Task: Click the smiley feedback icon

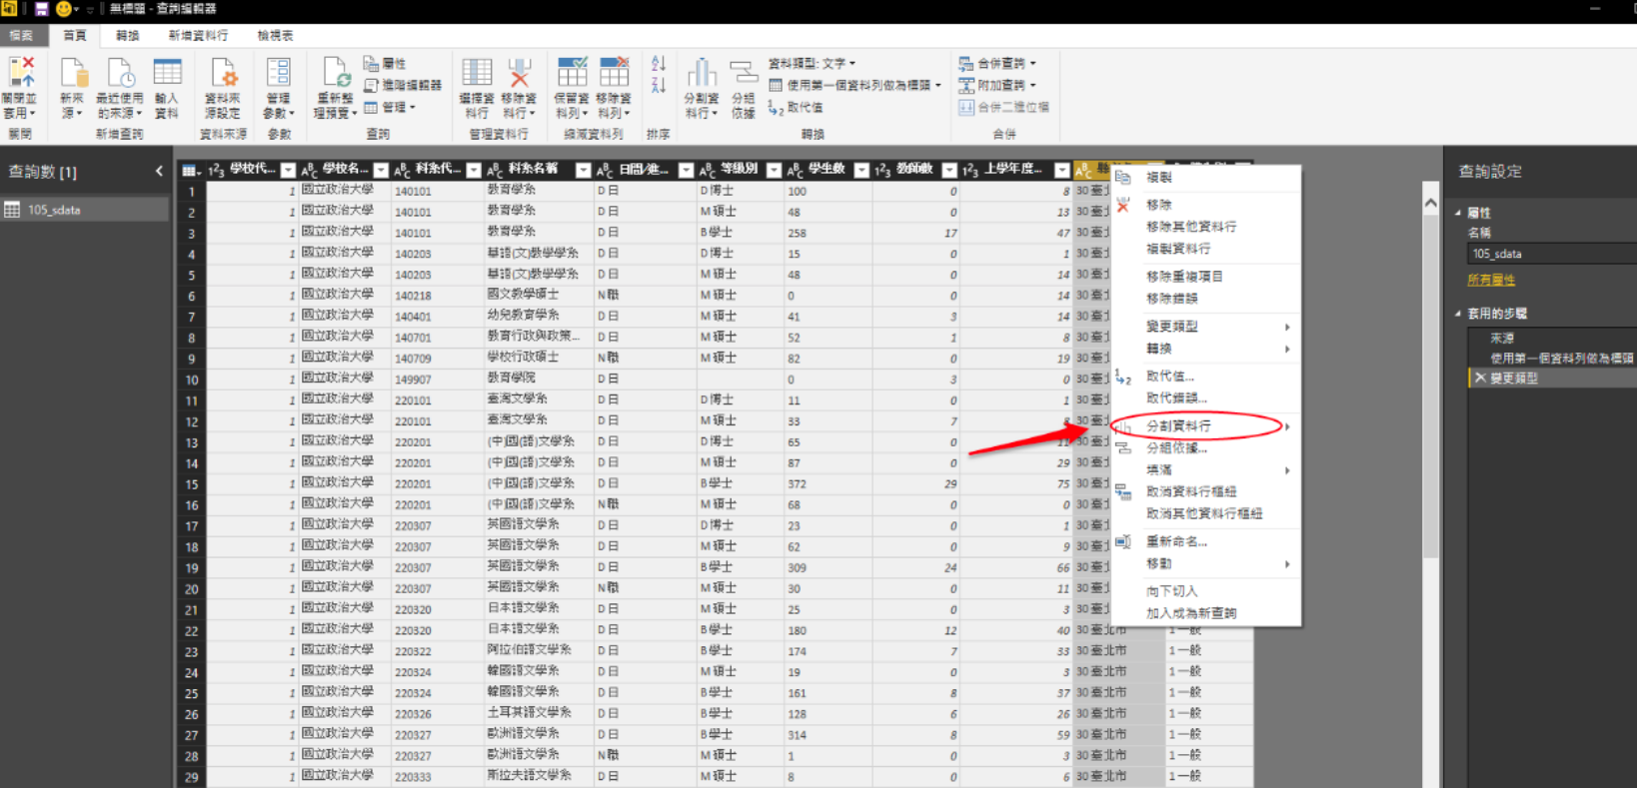Action: click(x=64, y=9)
